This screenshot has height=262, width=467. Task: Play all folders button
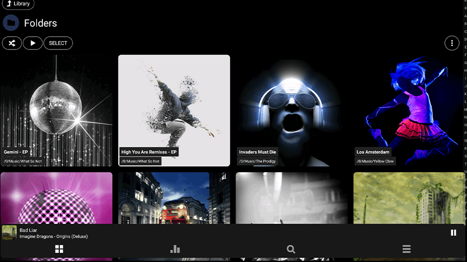click(33, 43)
